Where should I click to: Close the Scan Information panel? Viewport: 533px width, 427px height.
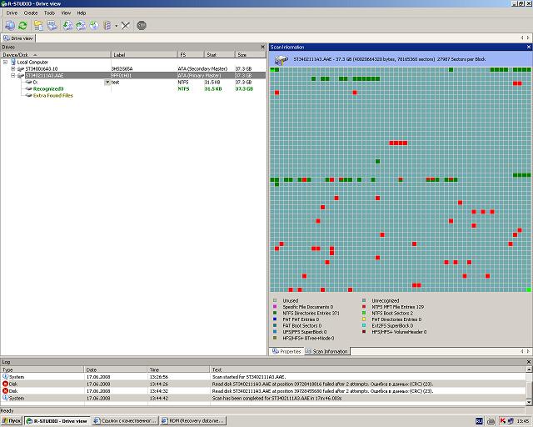[x=529, y=47]
